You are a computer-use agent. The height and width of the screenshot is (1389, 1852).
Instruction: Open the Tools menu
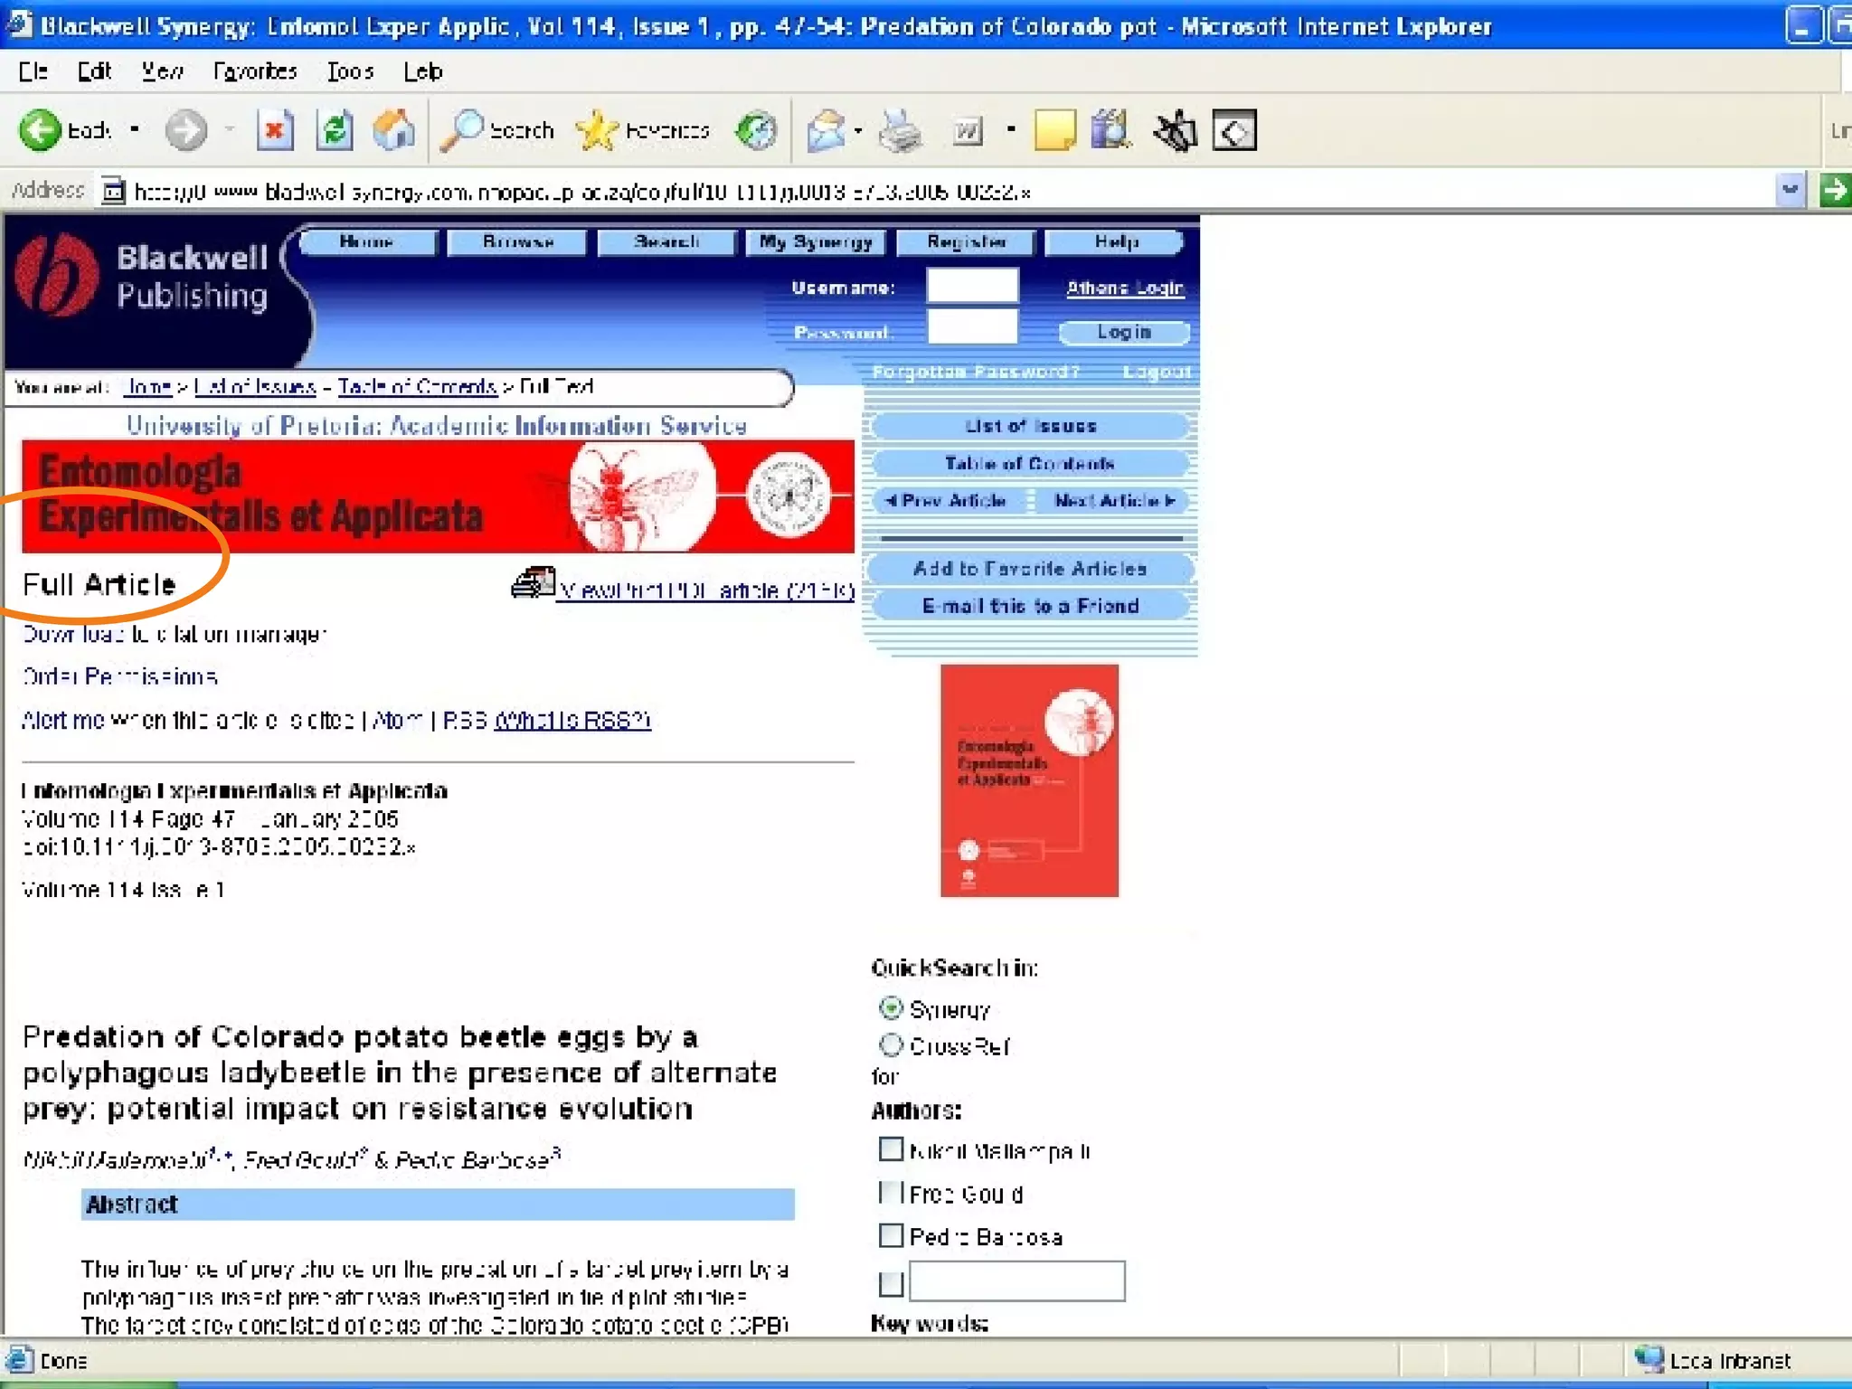tap(350, 71)
